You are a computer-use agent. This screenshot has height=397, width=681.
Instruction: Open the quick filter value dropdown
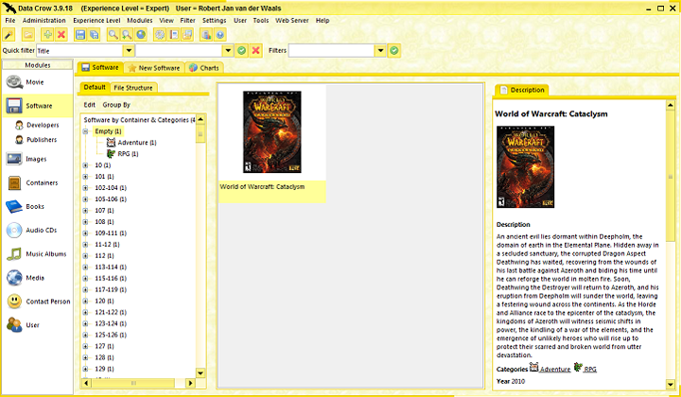(x=228, y=51)
